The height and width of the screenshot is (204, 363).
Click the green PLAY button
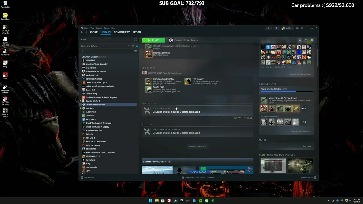click(153, 40)
